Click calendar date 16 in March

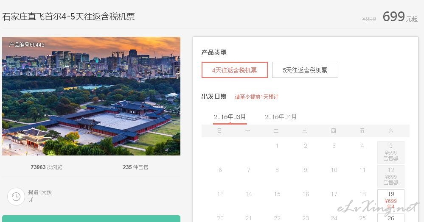tap(306, 194)
